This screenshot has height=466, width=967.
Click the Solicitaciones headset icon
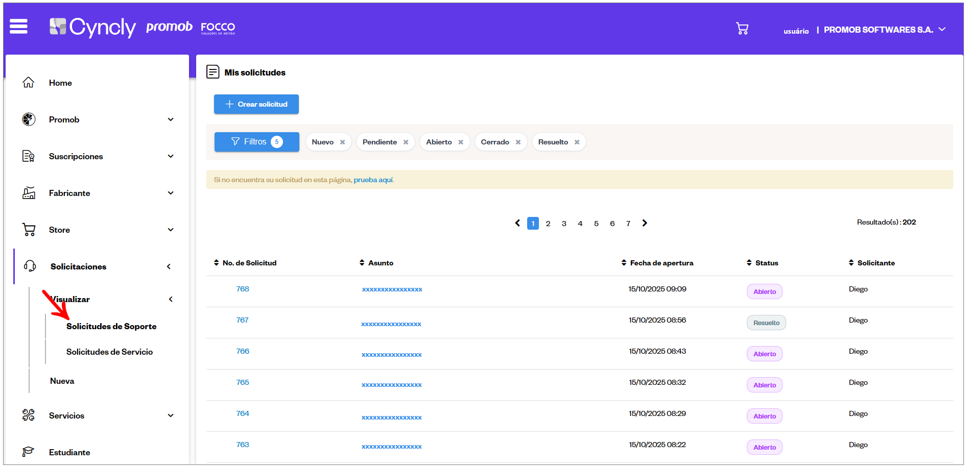30,266
